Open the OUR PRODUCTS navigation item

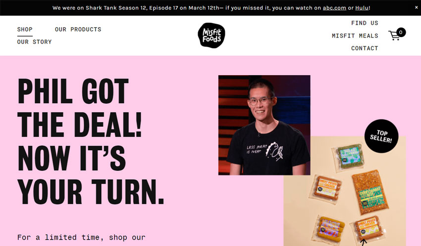point(78,30)
